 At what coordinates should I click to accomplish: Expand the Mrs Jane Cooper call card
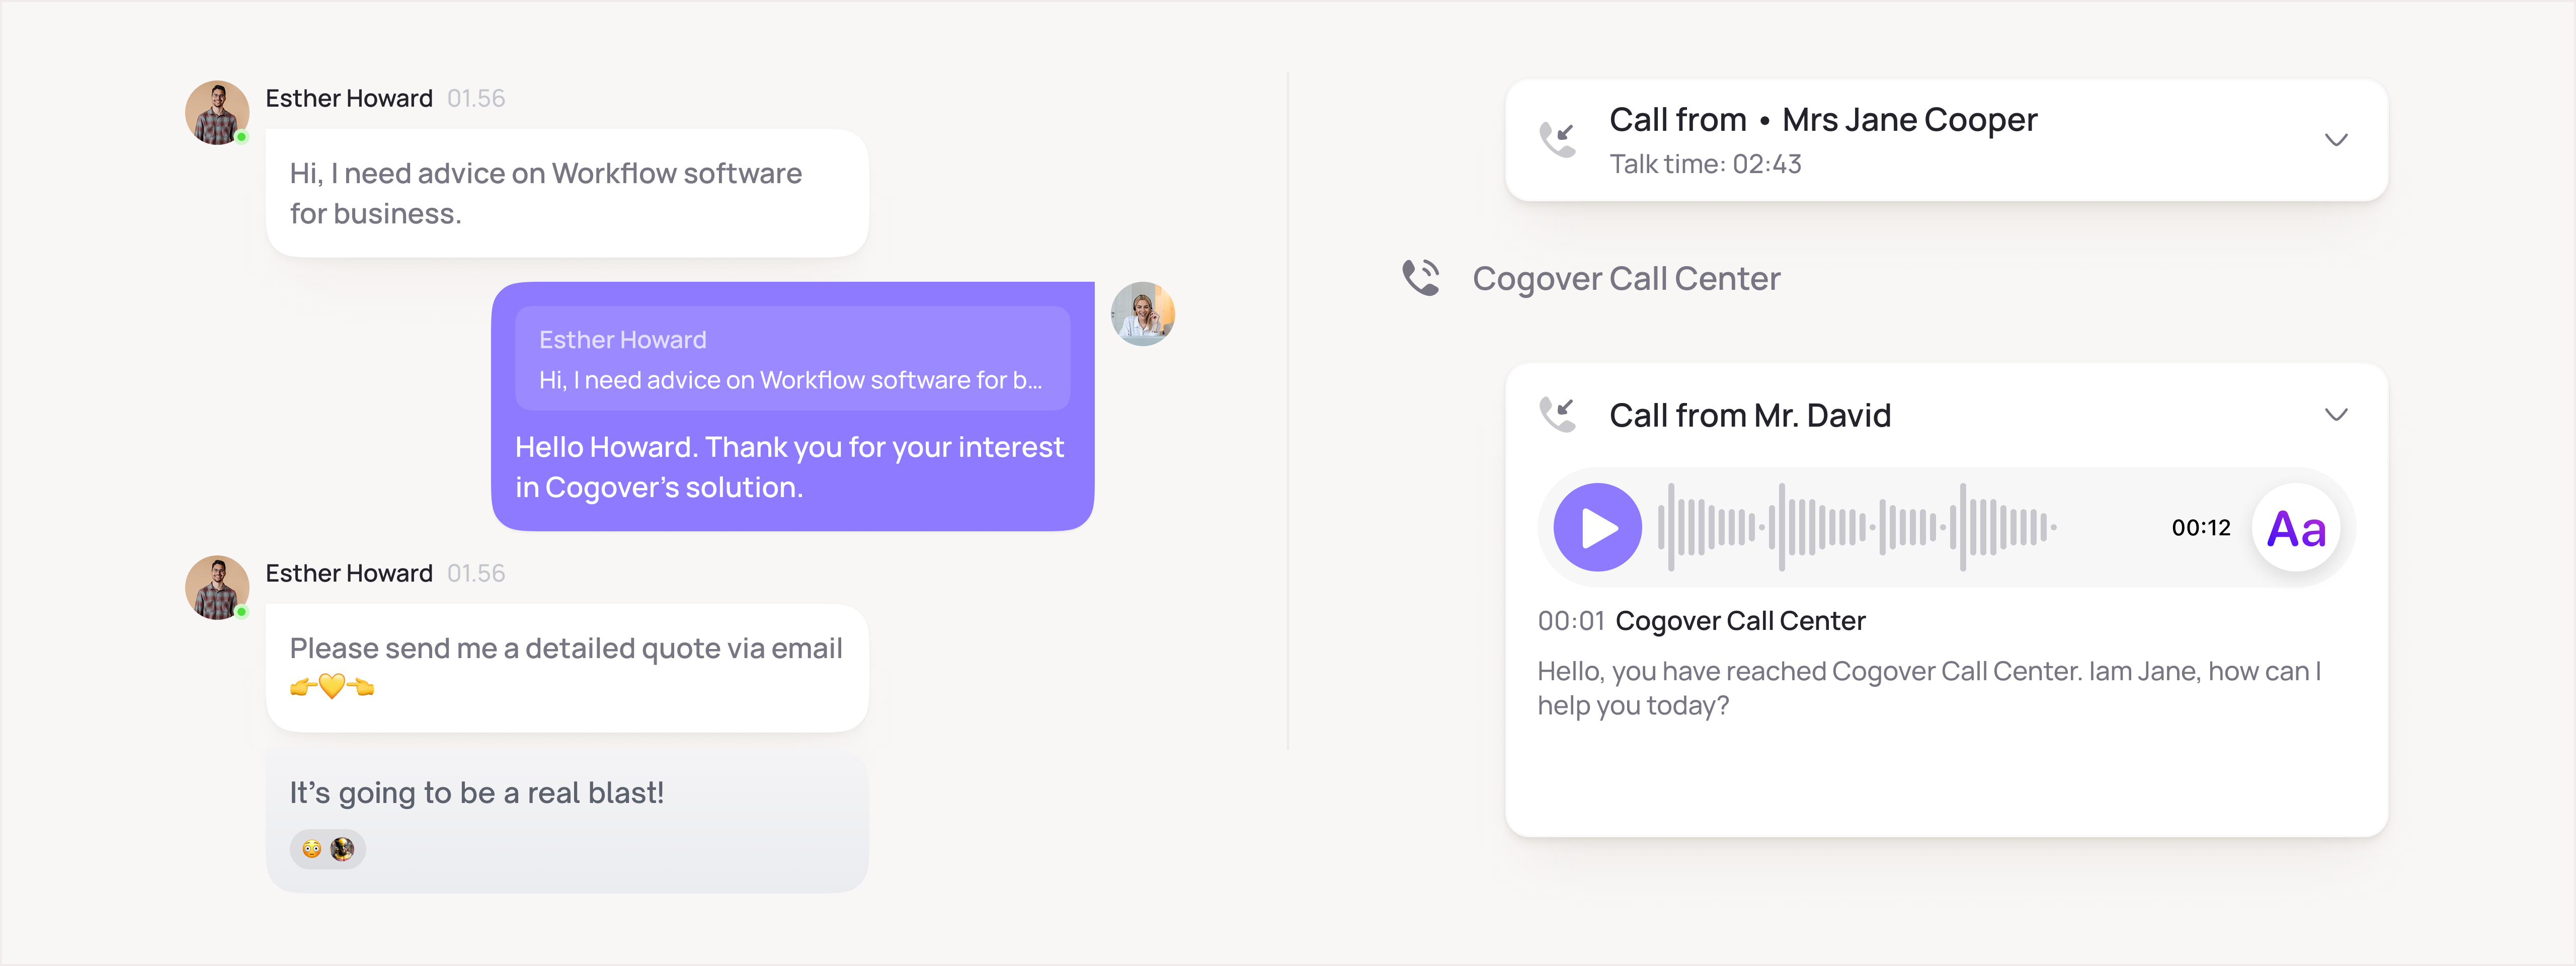point(2336,140)
